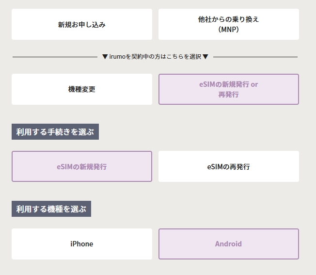Click the 利用する機種を選ぶ heading
Image resolution: width=316 pixels, height=275 pixels.
point(51,209)
